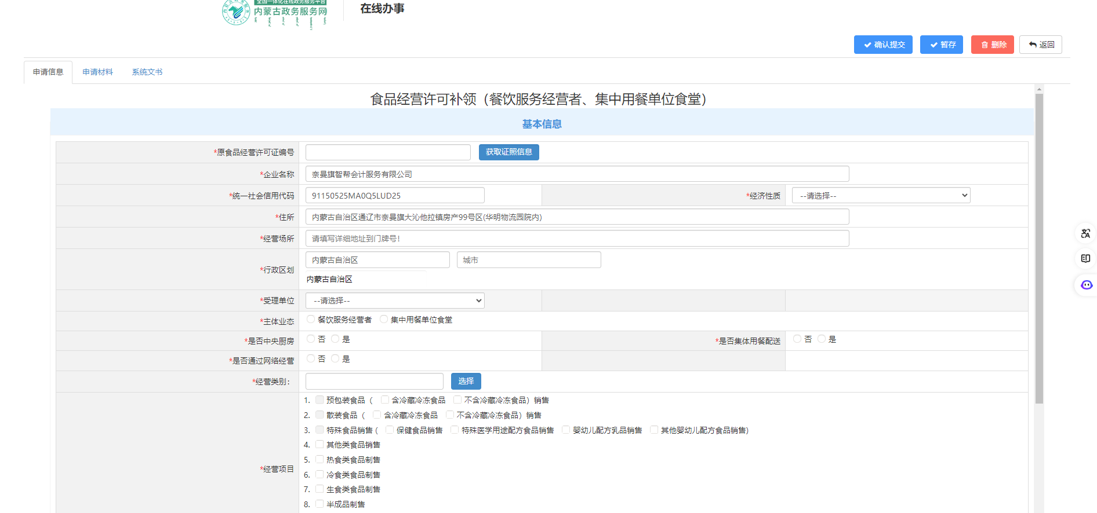Click the translate icon in right sidebar
1097x513 pixels.
point(1085,233)
